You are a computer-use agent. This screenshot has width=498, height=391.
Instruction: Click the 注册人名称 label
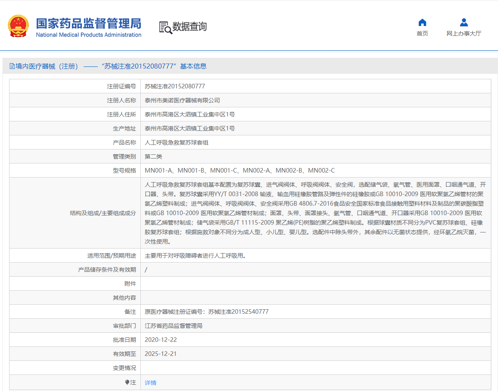click(x=121, y=100)
